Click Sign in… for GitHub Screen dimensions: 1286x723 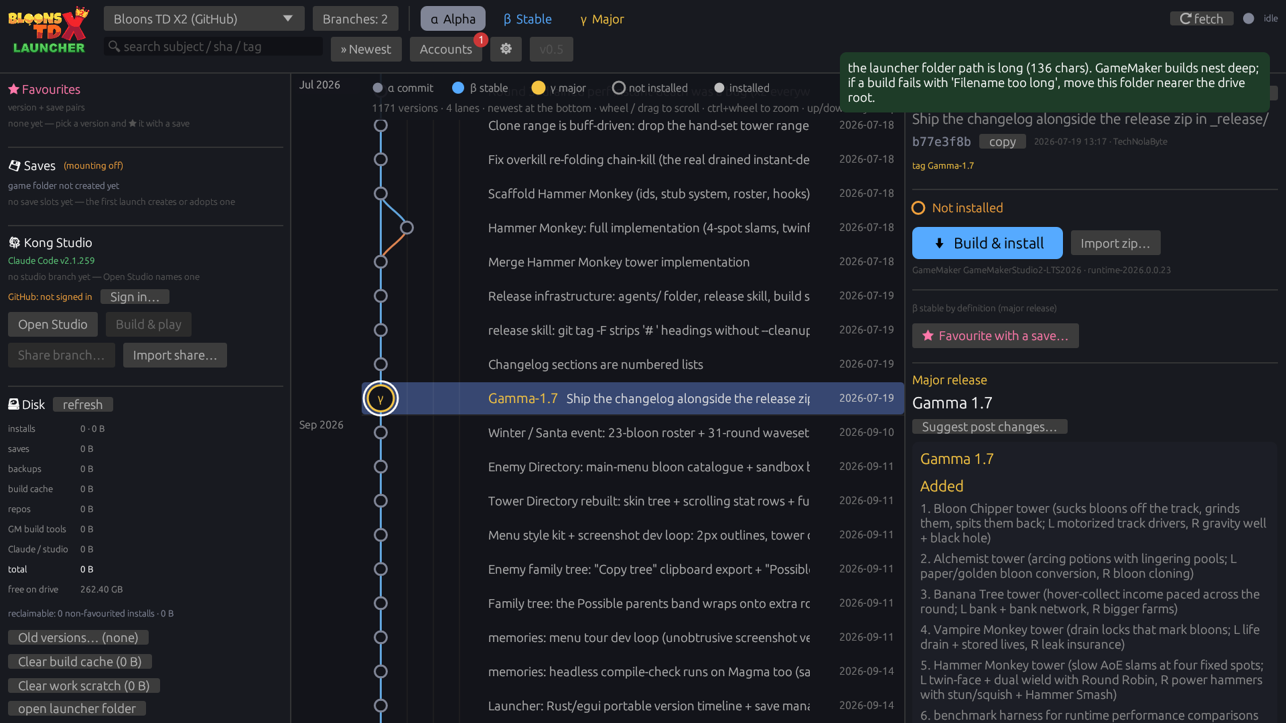(x=135, y=297)
